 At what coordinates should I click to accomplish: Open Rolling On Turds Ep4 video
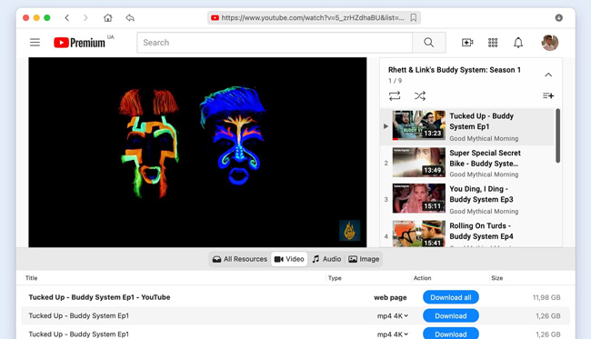(467, 233)
